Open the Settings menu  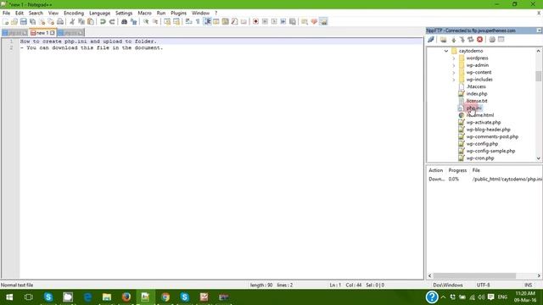point(124,13)
